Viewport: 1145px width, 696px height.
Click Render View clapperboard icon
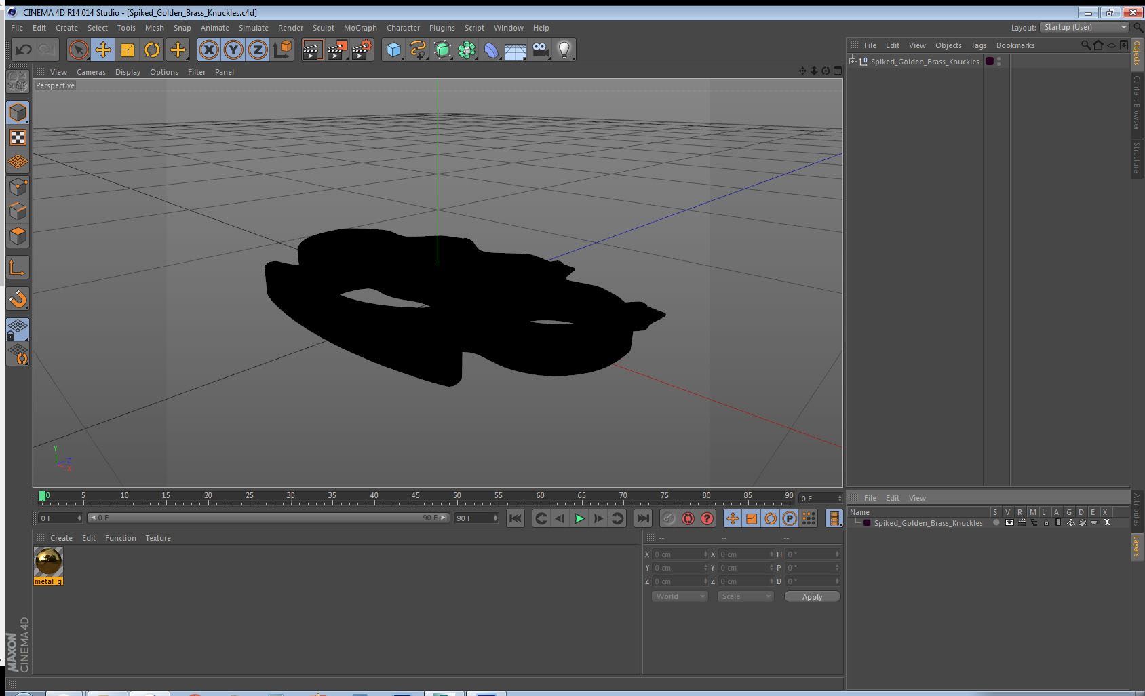312,50
